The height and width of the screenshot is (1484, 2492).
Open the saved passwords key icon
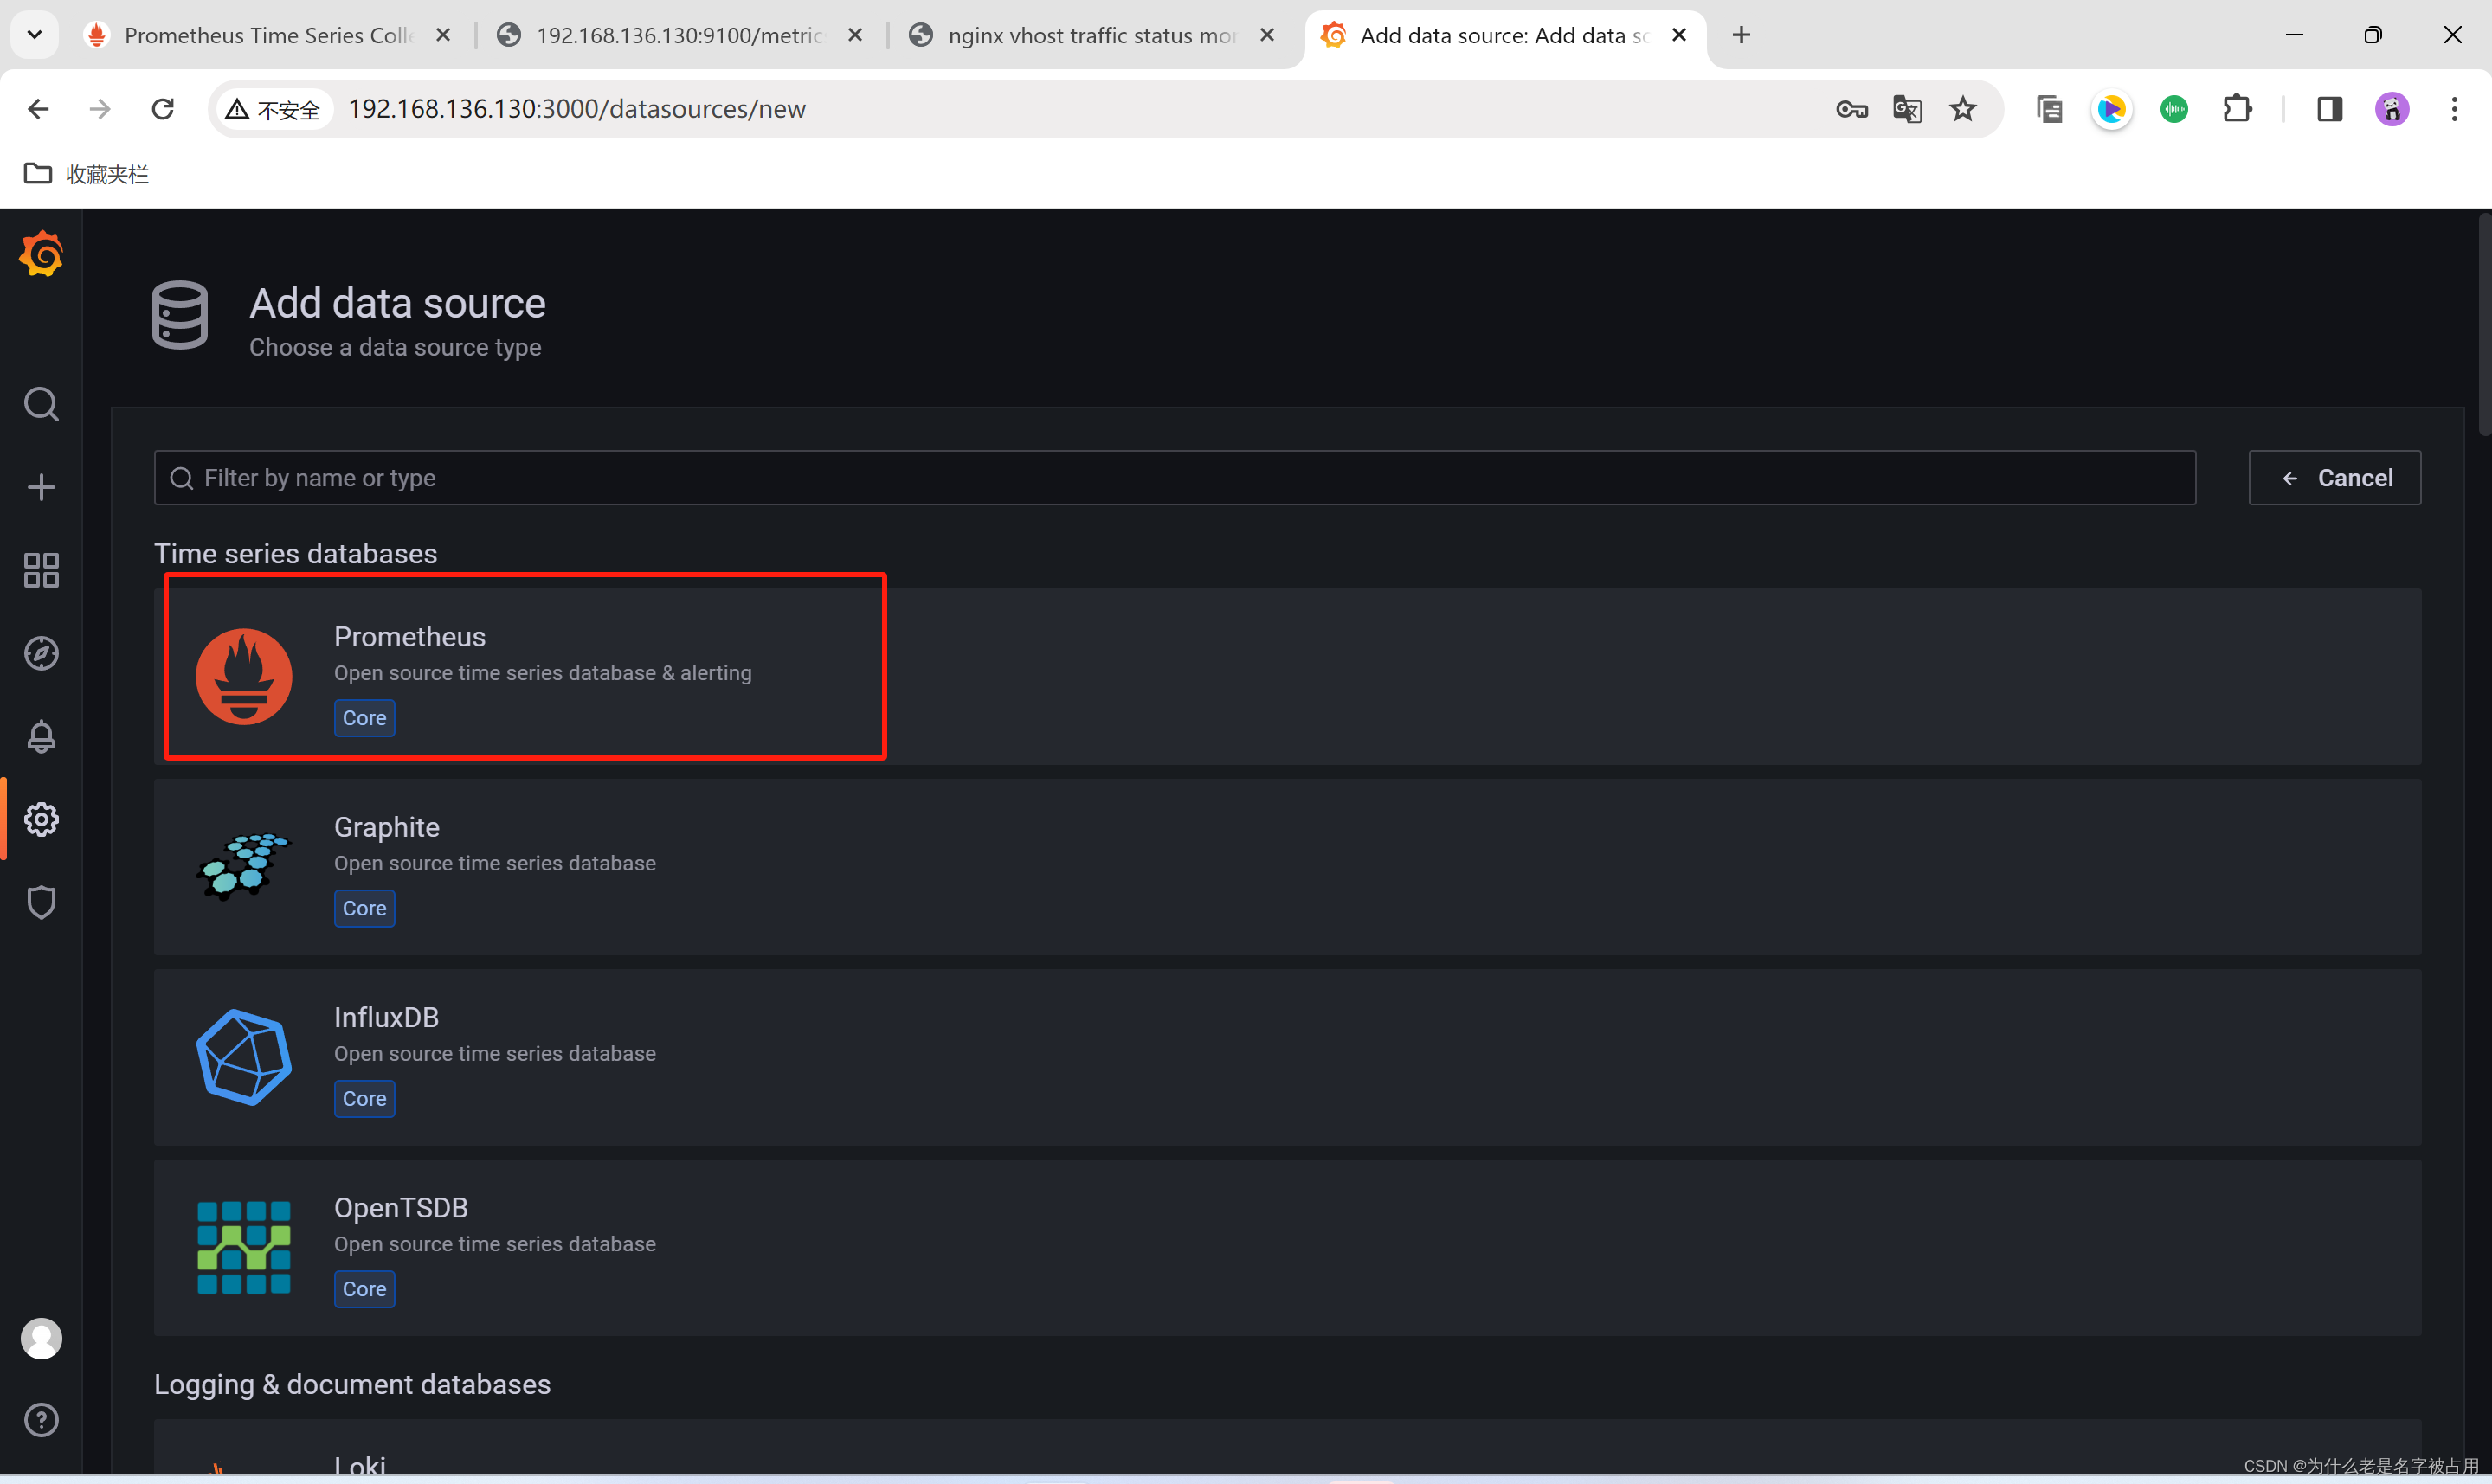[x=1851, y=108]
